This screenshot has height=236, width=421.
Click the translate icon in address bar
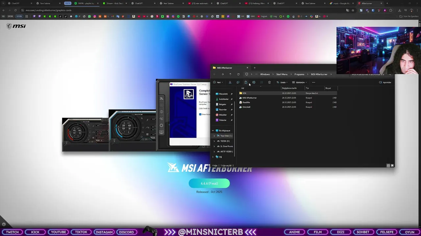click(x=347, y=10)
